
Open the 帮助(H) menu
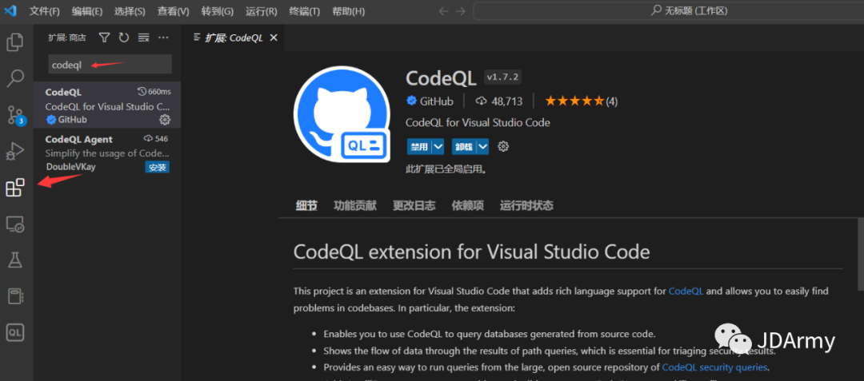348,11
